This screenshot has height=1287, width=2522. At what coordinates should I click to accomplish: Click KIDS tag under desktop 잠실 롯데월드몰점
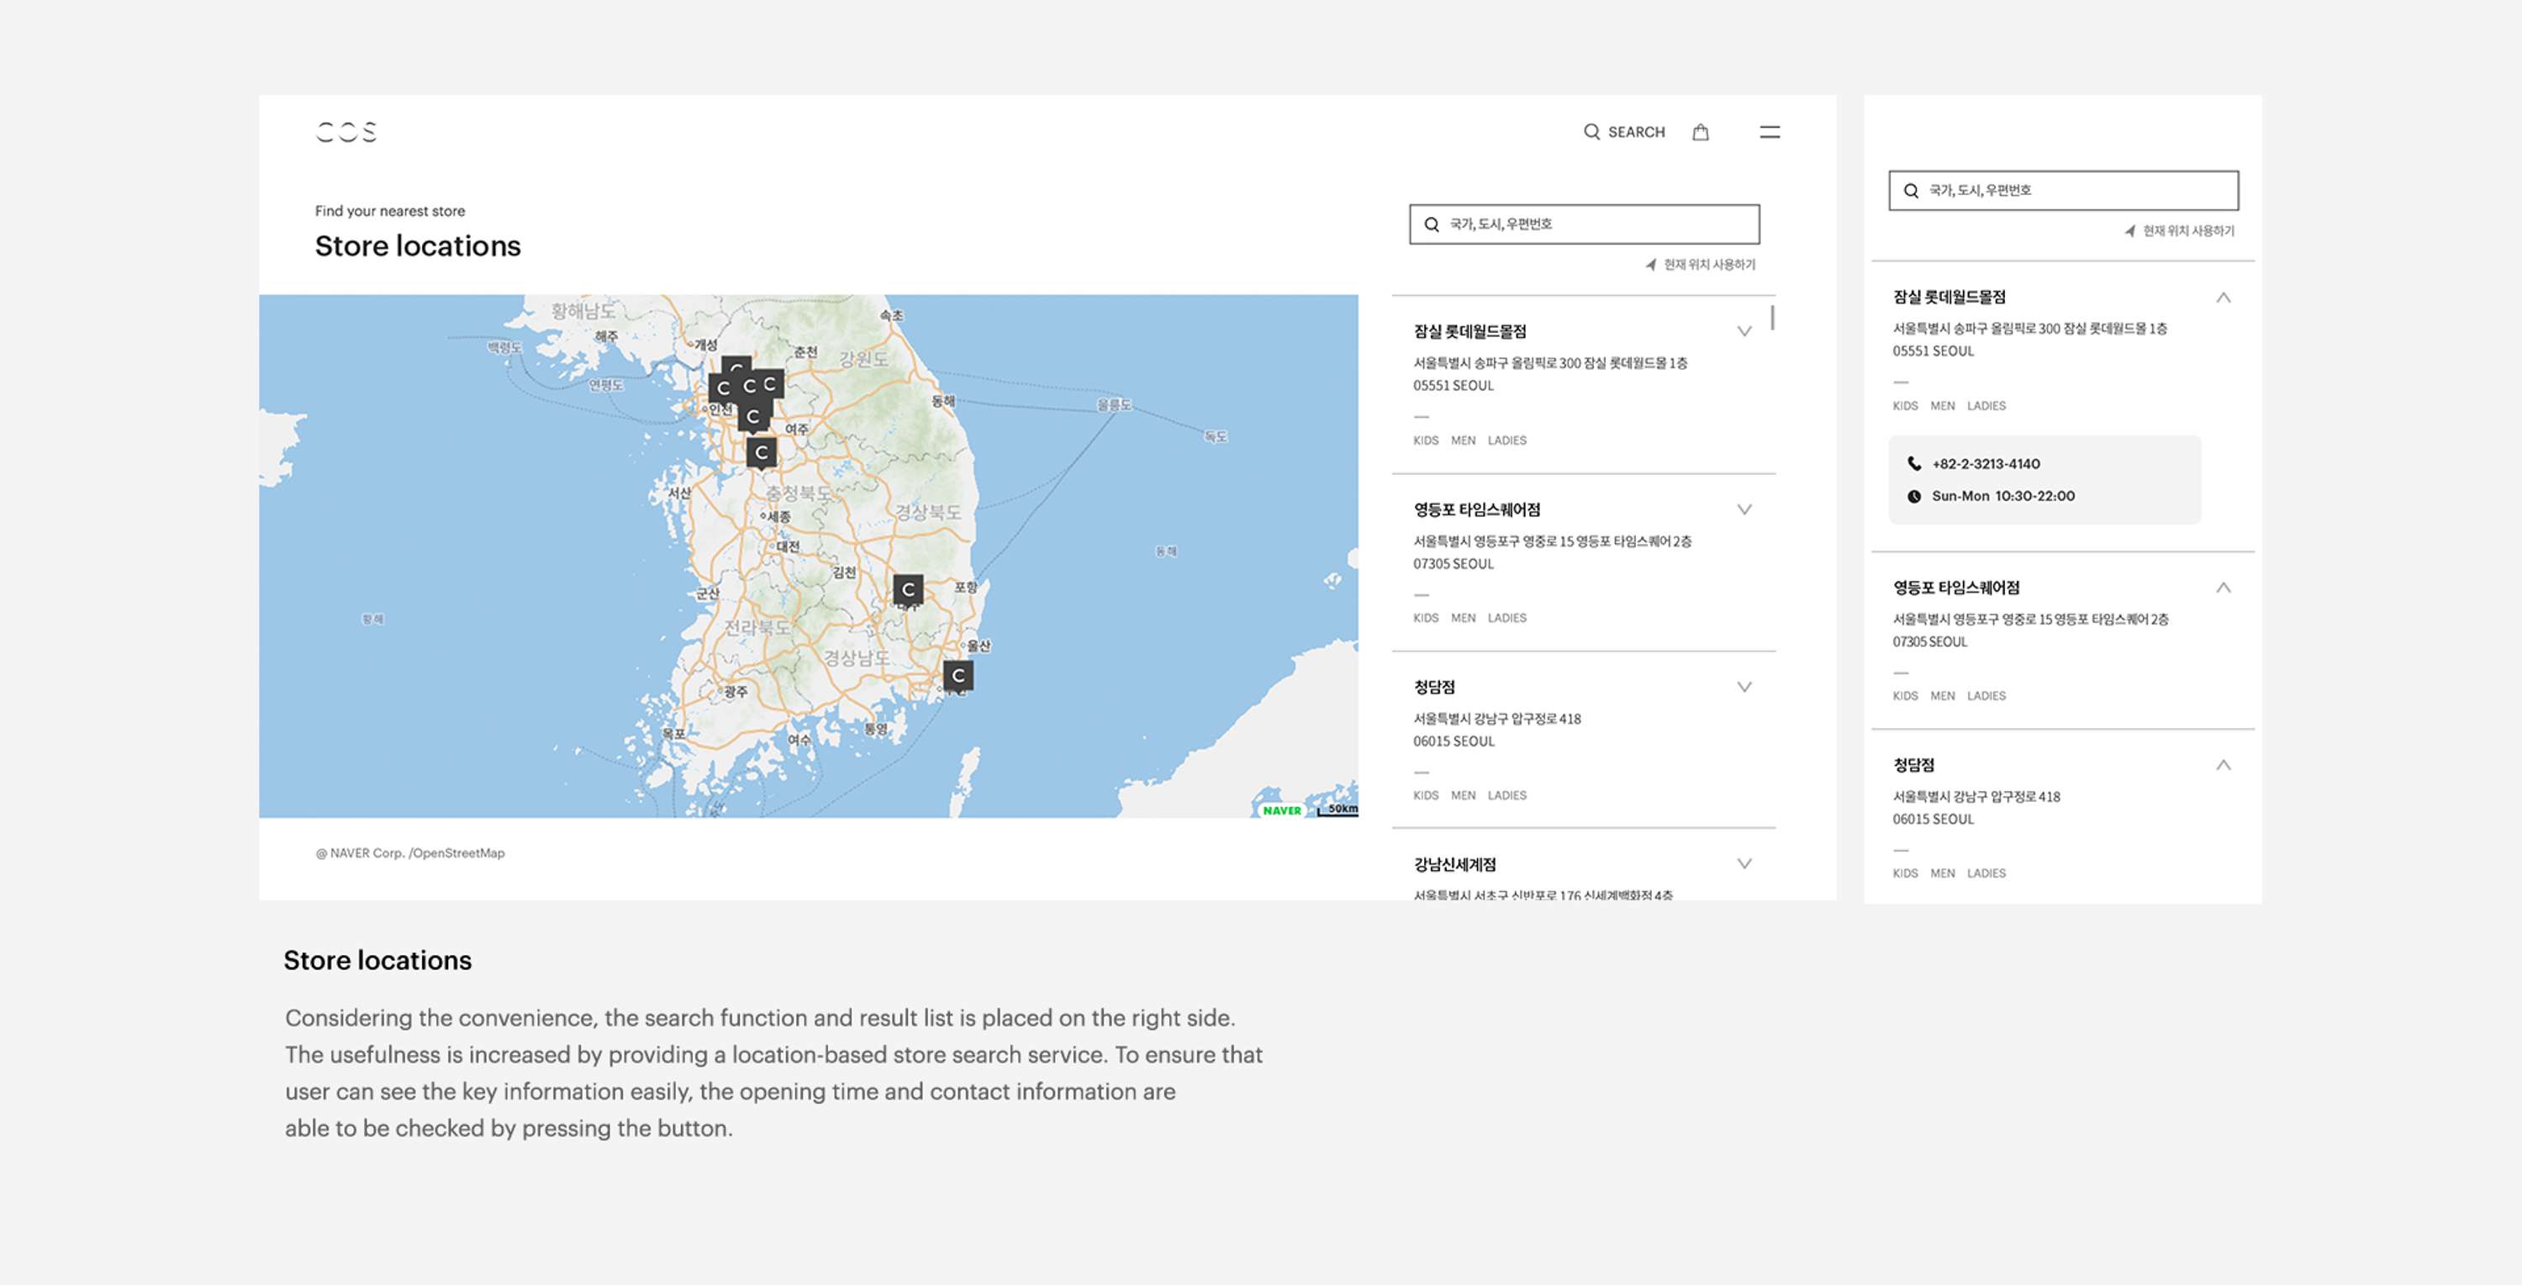(1426, 440)
